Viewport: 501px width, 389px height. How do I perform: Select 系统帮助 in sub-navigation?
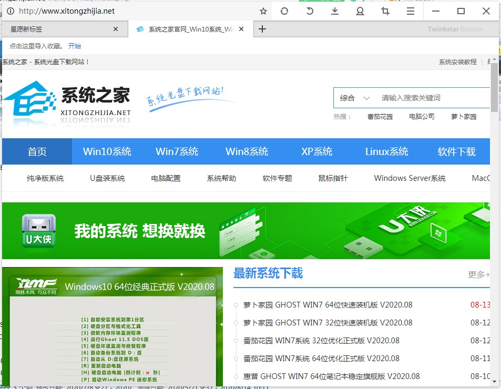221,178
